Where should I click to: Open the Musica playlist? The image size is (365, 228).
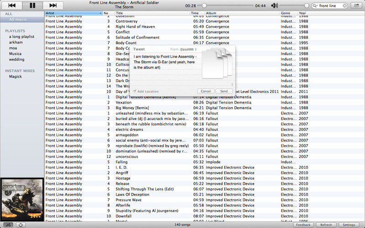pyautogui.click(x=15, y=54)
